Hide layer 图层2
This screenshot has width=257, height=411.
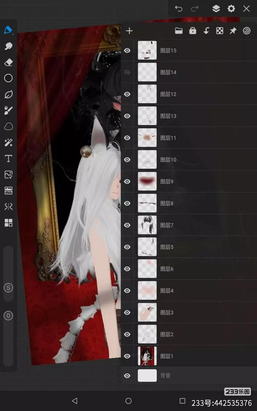tap(128, 334)
